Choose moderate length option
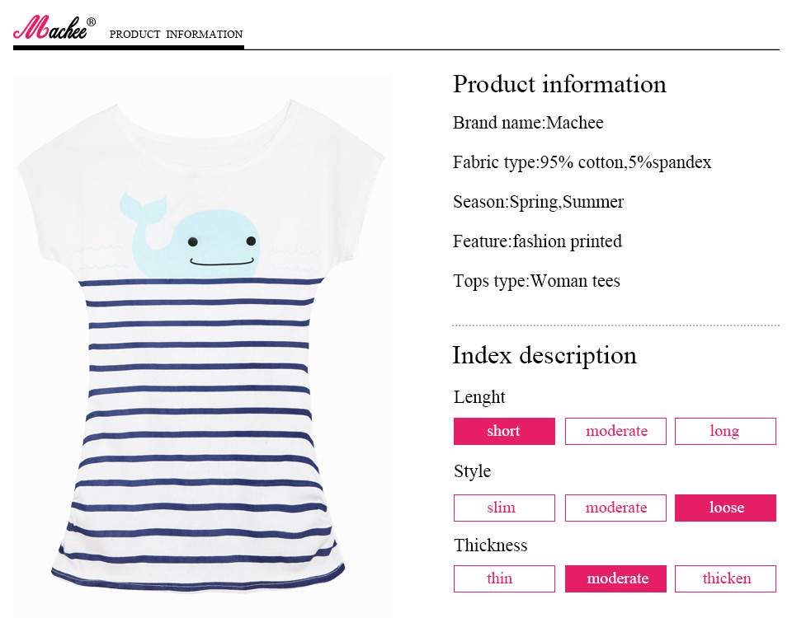 615,431
